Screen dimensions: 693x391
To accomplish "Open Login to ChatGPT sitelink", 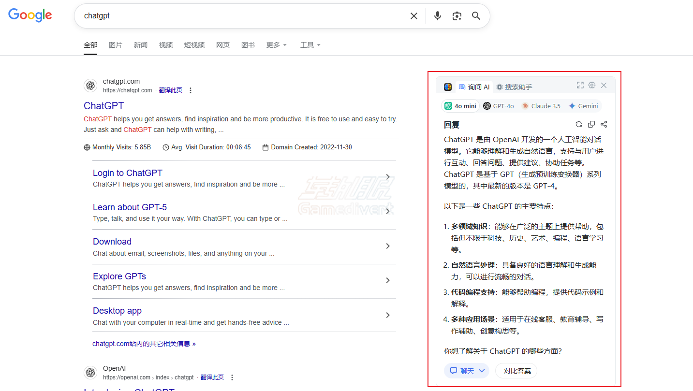I will (128, 173).
